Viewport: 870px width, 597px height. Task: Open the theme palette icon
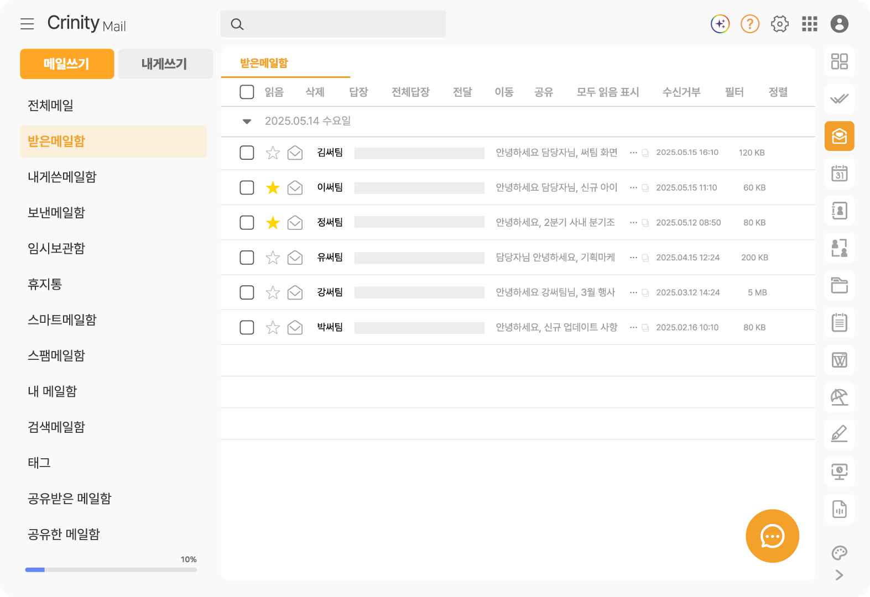pos(840,553)
